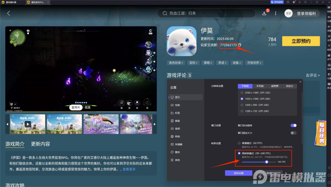The height and width of the screenshot is (187, 331).
Task: Open multi-instance (多开) sidebar icon
Action: pyautogui.click(x=329, y=57)
